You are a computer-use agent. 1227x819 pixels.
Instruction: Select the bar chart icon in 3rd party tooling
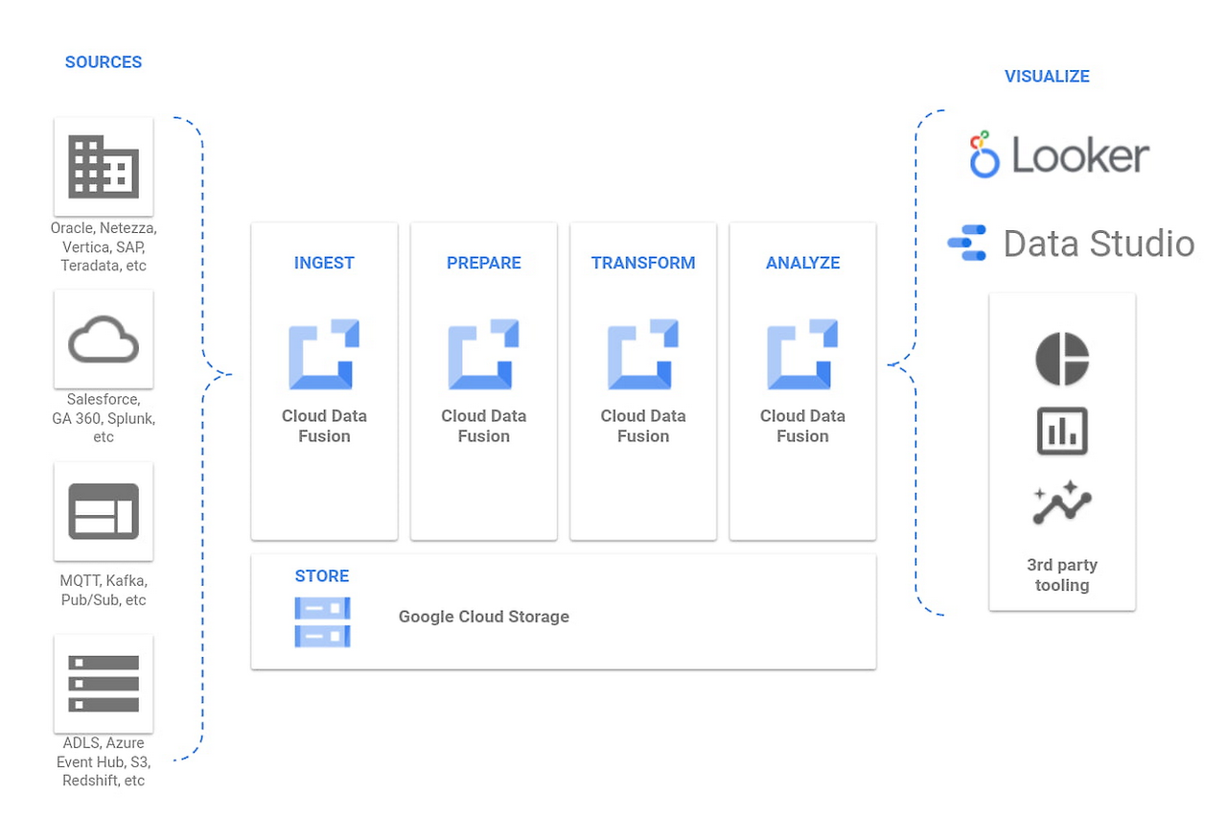[x=1062, y=431]
